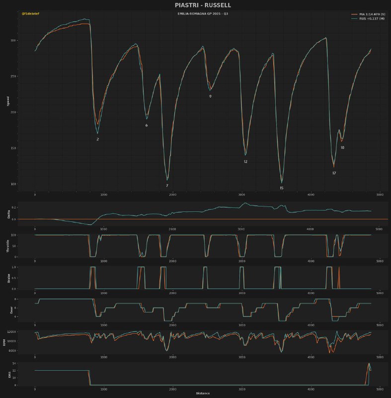The width and height of the screenshot is (391, 398).
Task: Click the 'Distance' x-axis label
Action: point(203,394)
